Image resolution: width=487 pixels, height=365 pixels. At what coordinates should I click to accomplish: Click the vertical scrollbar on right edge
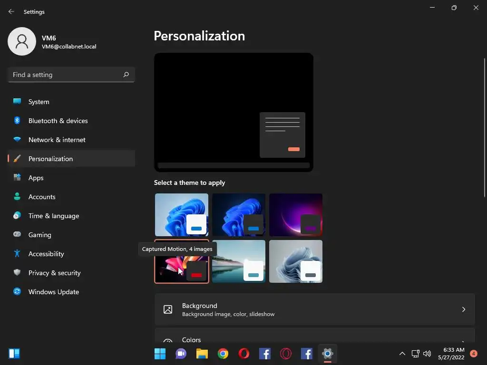[x=484, y=127]
